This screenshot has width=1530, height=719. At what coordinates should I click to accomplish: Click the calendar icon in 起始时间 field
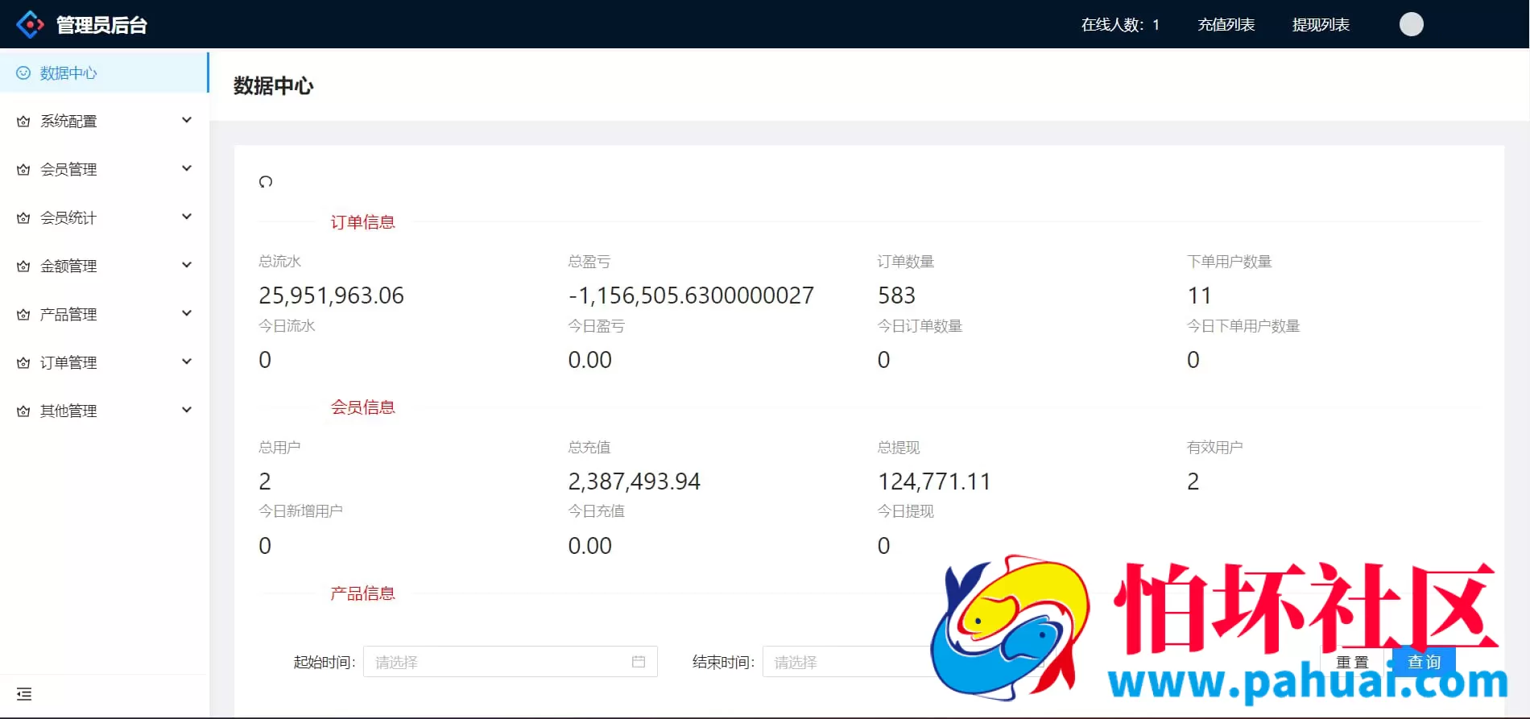[x=639, y=662]
